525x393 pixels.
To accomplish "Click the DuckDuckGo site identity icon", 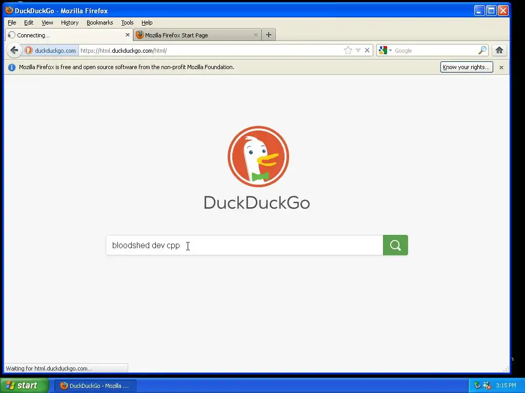I will pyautogui.click(x=29, y=51).
